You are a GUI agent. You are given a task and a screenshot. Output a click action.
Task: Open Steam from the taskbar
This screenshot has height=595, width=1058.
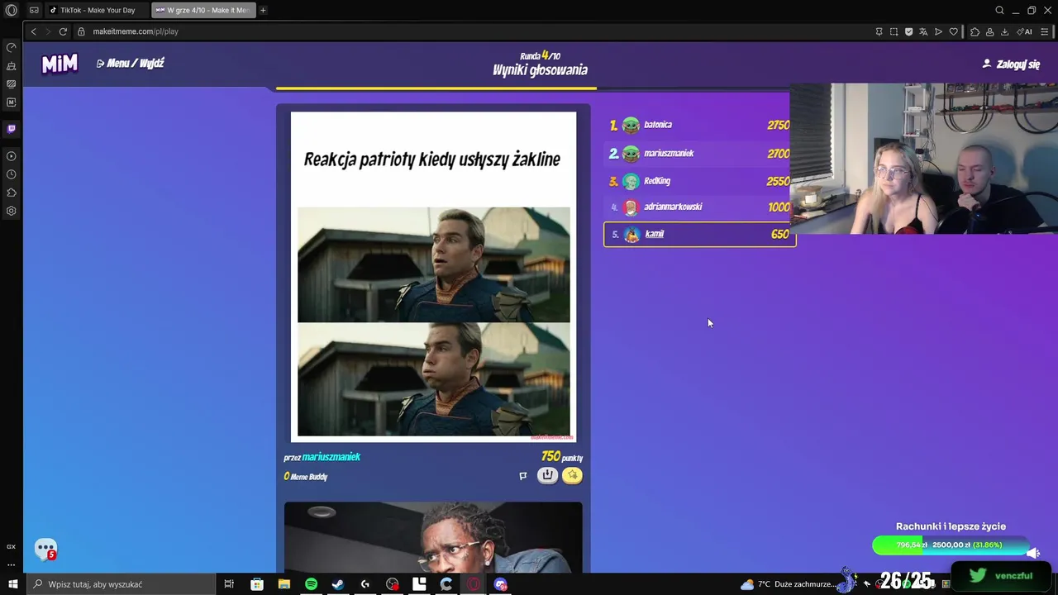338,584
